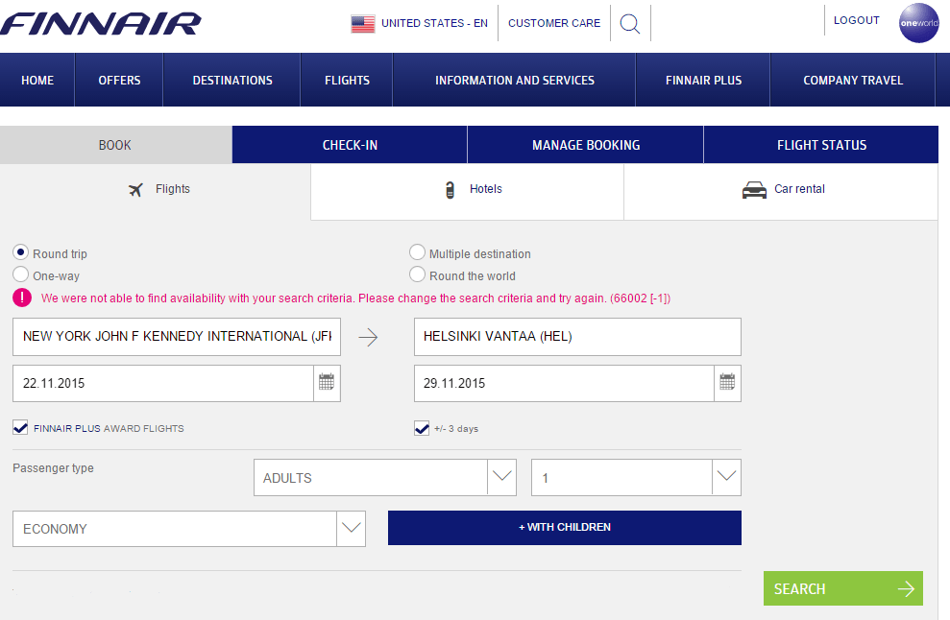Switch to the BOOK tab
The image size is (950, 620).
pos(115,145)
